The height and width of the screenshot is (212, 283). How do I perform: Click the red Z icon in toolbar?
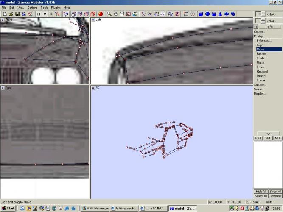(x=177, y=14)
